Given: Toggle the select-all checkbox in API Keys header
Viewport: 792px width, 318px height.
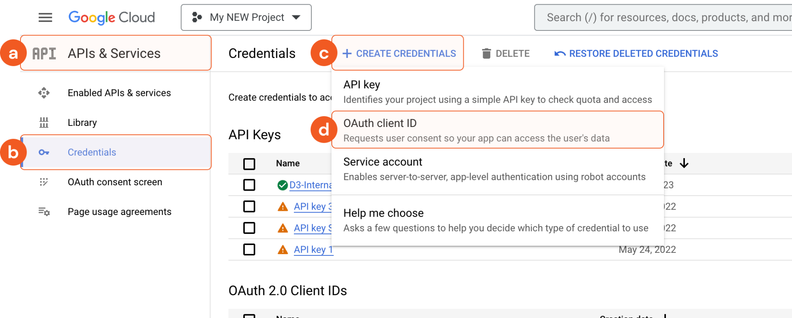Looking at the screenshot, I should pyautogui.click(x=249, y=164).
